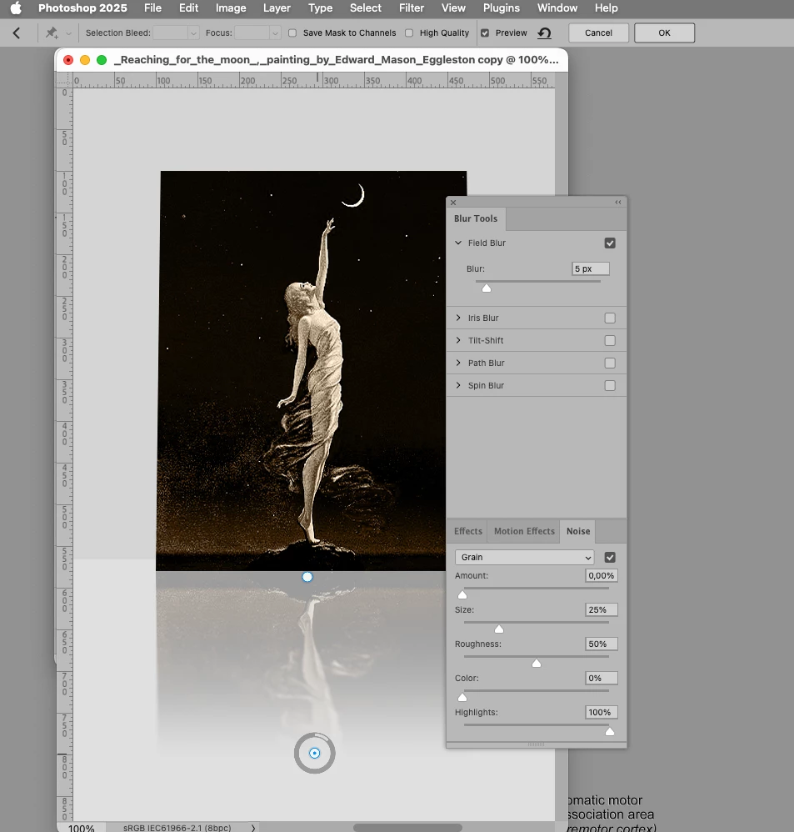This screenshot has height=832, width=794.
Task: Select the active blur pin ring
Action: pyautogui.click(x=315, y=753)
